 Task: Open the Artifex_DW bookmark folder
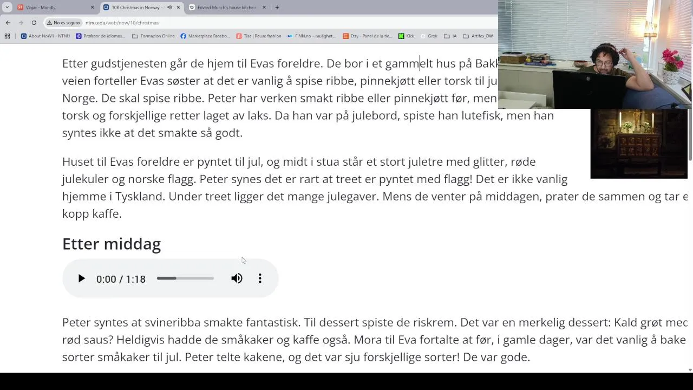coord(478,36)
